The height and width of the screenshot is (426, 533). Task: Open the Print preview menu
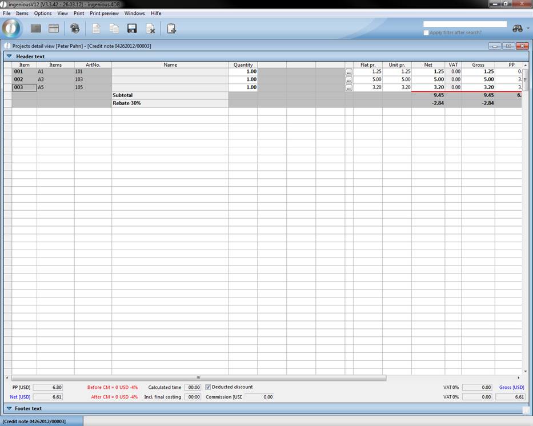pos(104,13)
